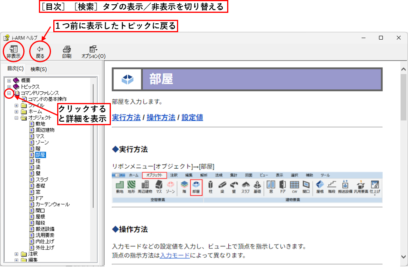Follow the 入力モード hyperlink
The image size is (408, 276).
[x=175, y=255]
